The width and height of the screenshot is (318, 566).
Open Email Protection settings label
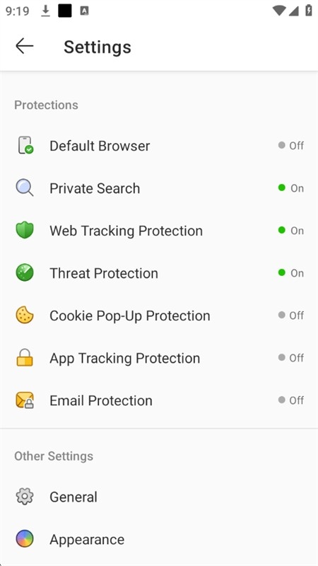point(101,400)
